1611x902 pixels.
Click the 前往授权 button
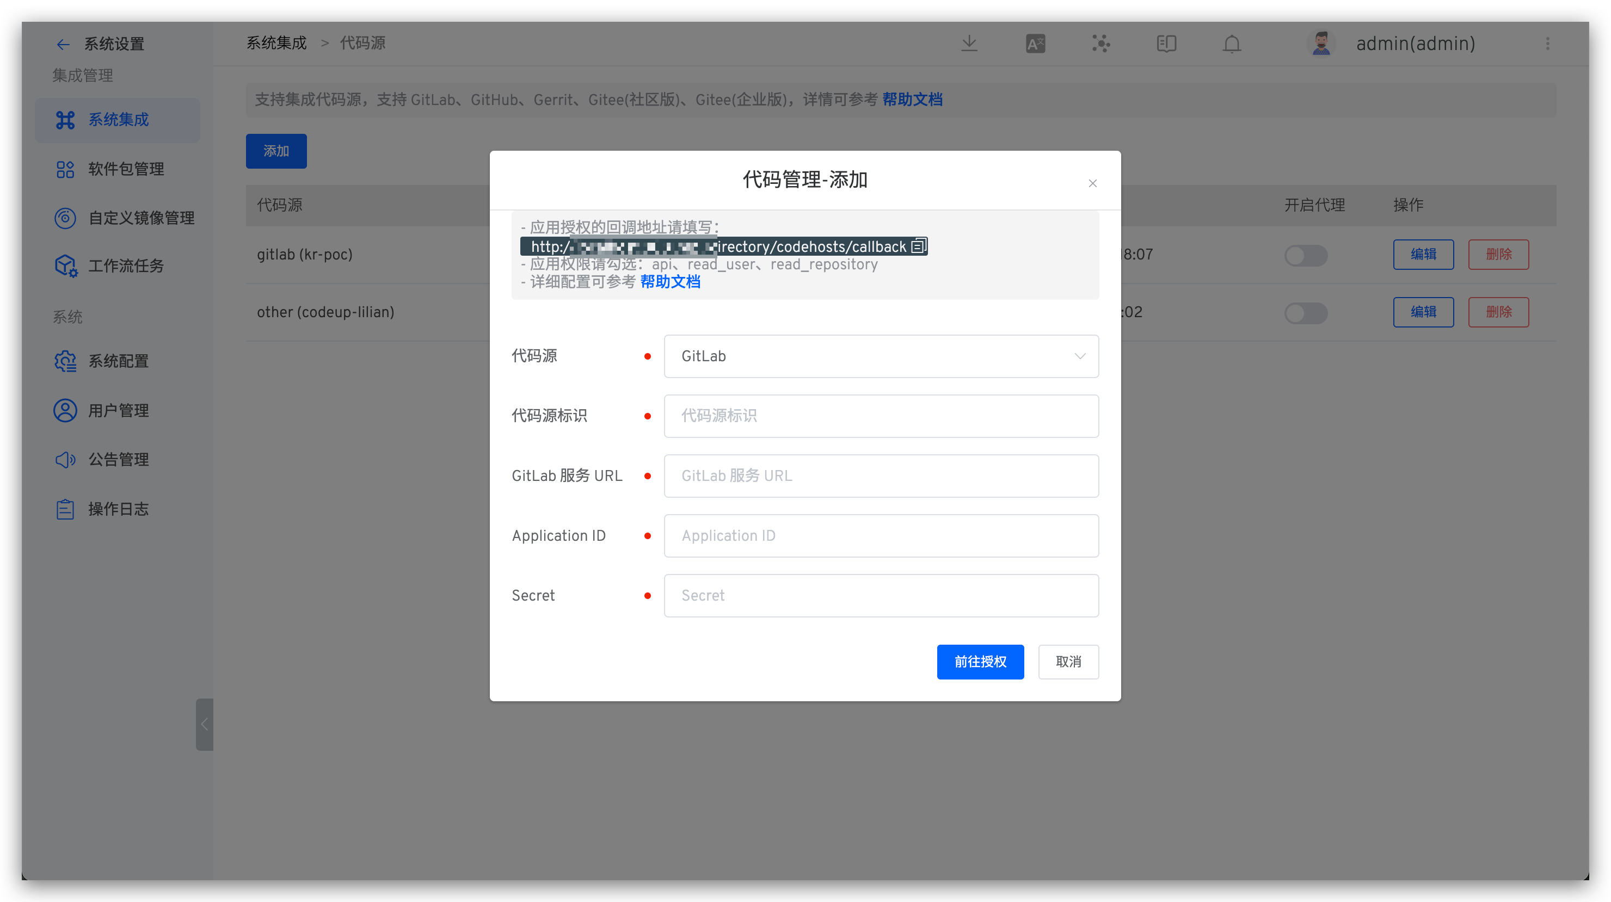point(980,662)
